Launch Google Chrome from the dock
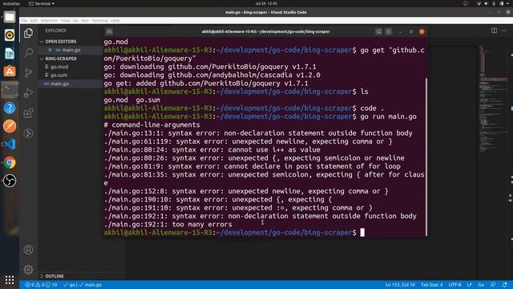Viewport: 513px width, 289px height. (x=10, y=162)
